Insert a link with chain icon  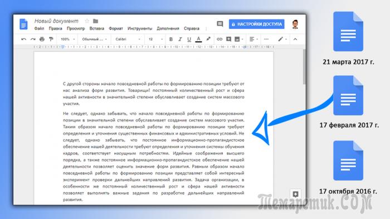220,39
